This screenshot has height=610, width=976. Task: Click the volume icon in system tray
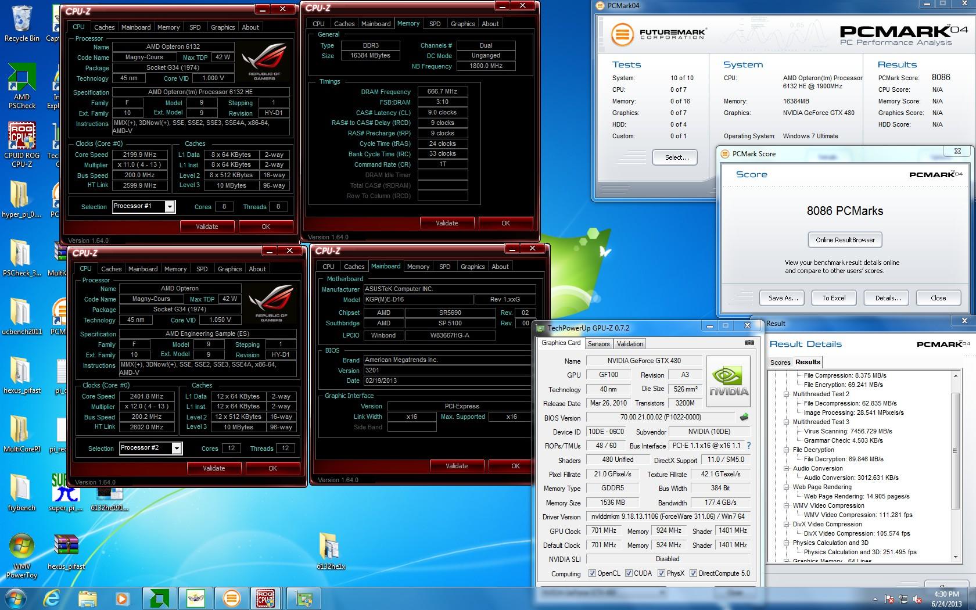pos(917,599)
